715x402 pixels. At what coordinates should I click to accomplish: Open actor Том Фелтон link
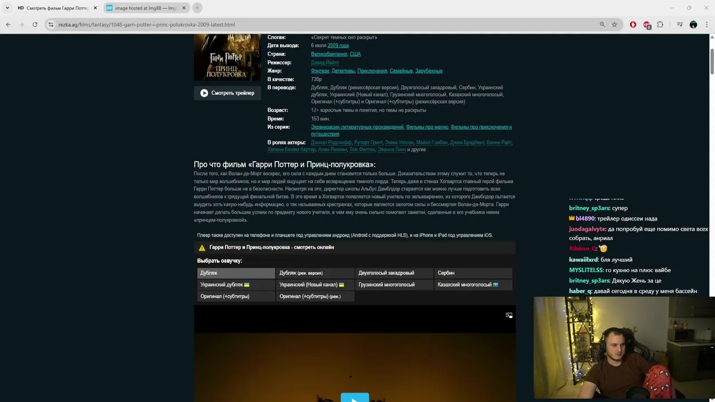[362, 150]
